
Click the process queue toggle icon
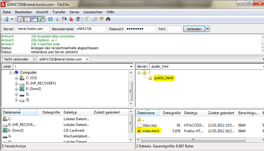(58, 19)
